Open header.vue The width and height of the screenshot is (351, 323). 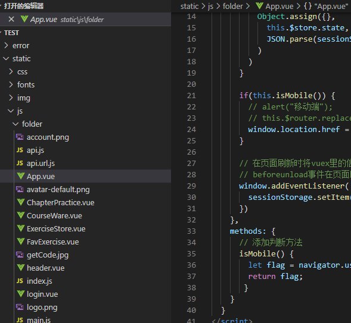(x=46, y=268)
